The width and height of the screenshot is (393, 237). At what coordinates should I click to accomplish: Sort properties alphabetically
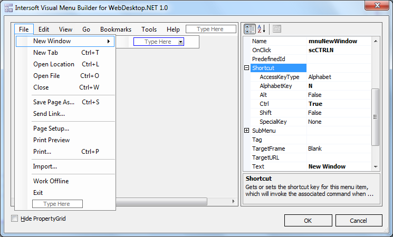click(262, 29)
